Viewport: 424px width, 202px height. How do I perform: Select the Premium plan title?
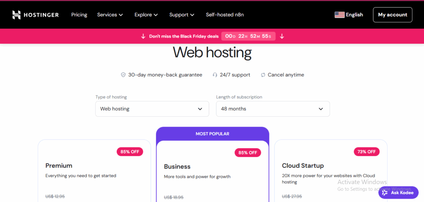click(59, 166)
